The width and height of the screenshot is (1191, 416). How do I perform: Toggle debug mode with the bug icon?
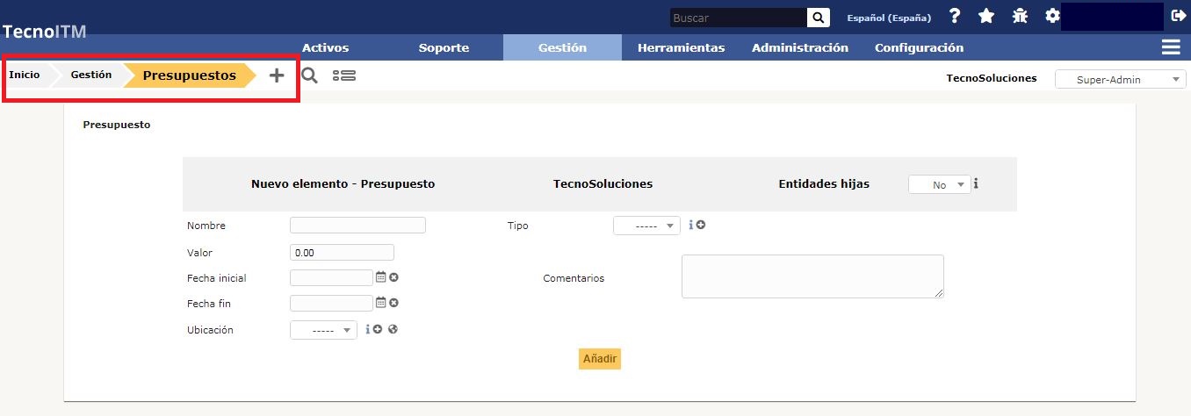click(x=1020, y=17)
